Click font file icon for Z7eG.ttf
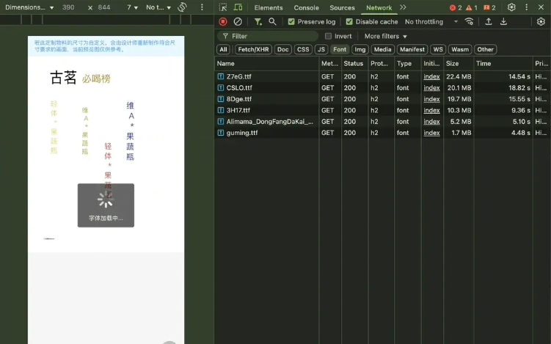 click(221, 76)
